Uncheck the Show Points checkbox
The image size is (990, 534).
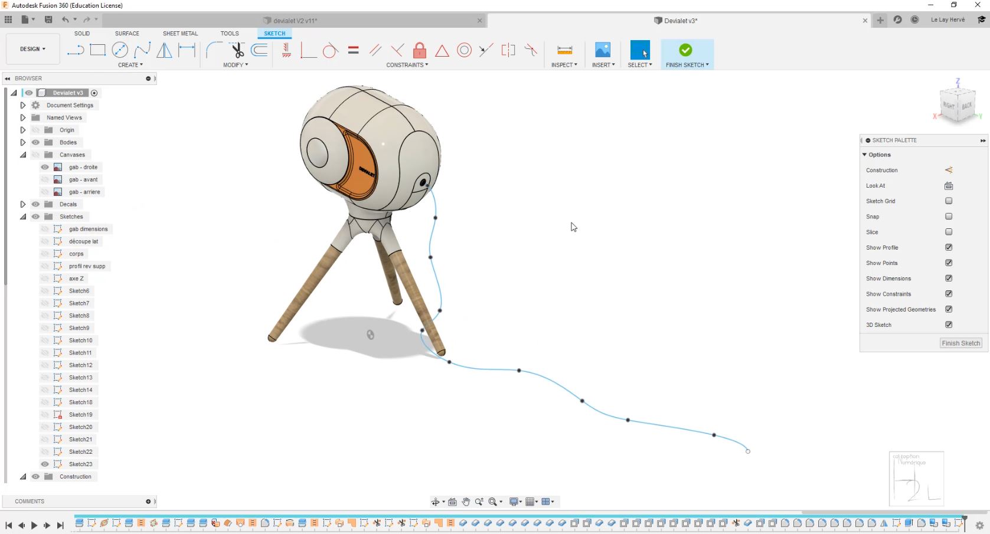[x=949, y=263]
